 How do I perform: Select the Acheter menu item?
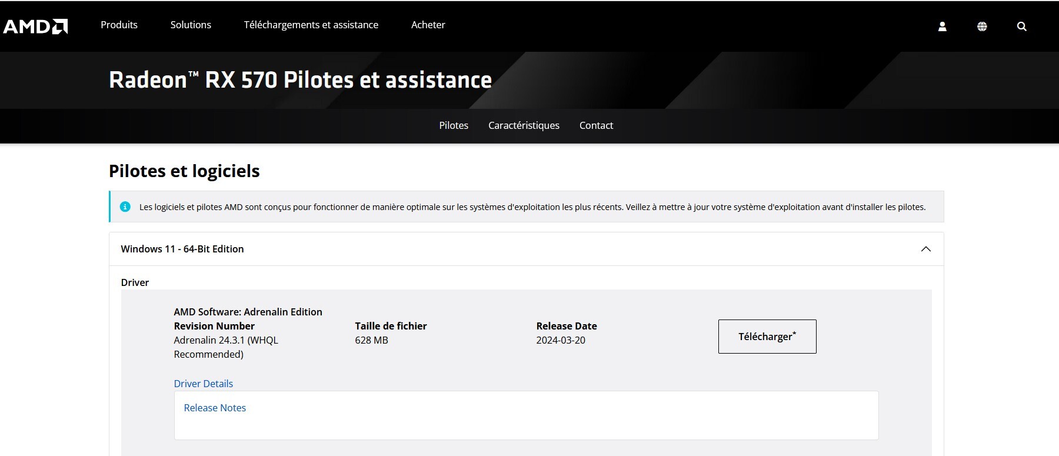(428, 25)
